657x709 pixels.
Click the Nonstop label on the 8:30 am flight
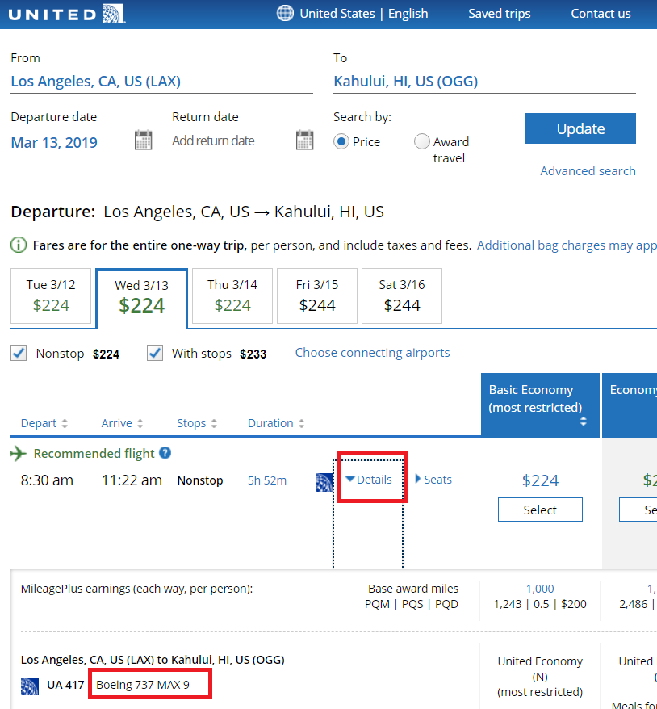click(x=200, y=480)
